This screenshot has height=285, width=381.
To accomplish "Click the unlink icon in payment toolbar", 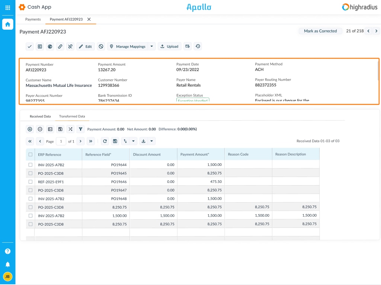I will pyautogui.click(x=70, y=46).
